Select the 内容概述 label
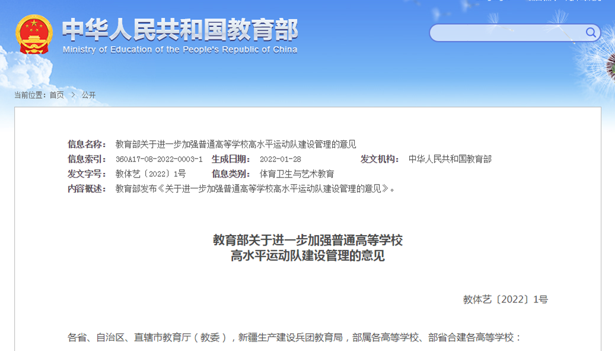The width and height of the screenshot is (615, 351). 87,189
